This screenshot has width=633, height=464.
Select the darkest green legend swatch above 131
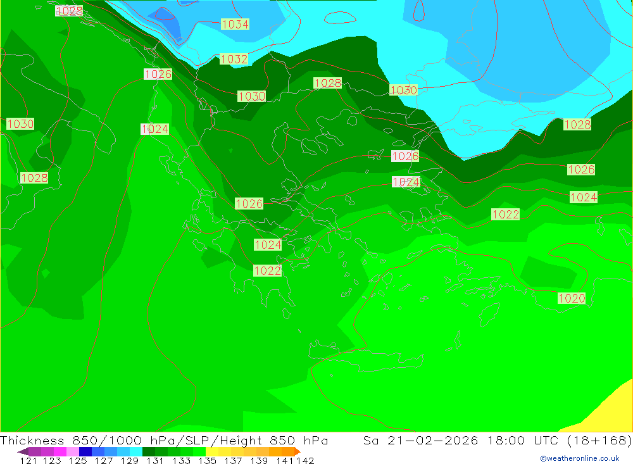click(149, 451)
